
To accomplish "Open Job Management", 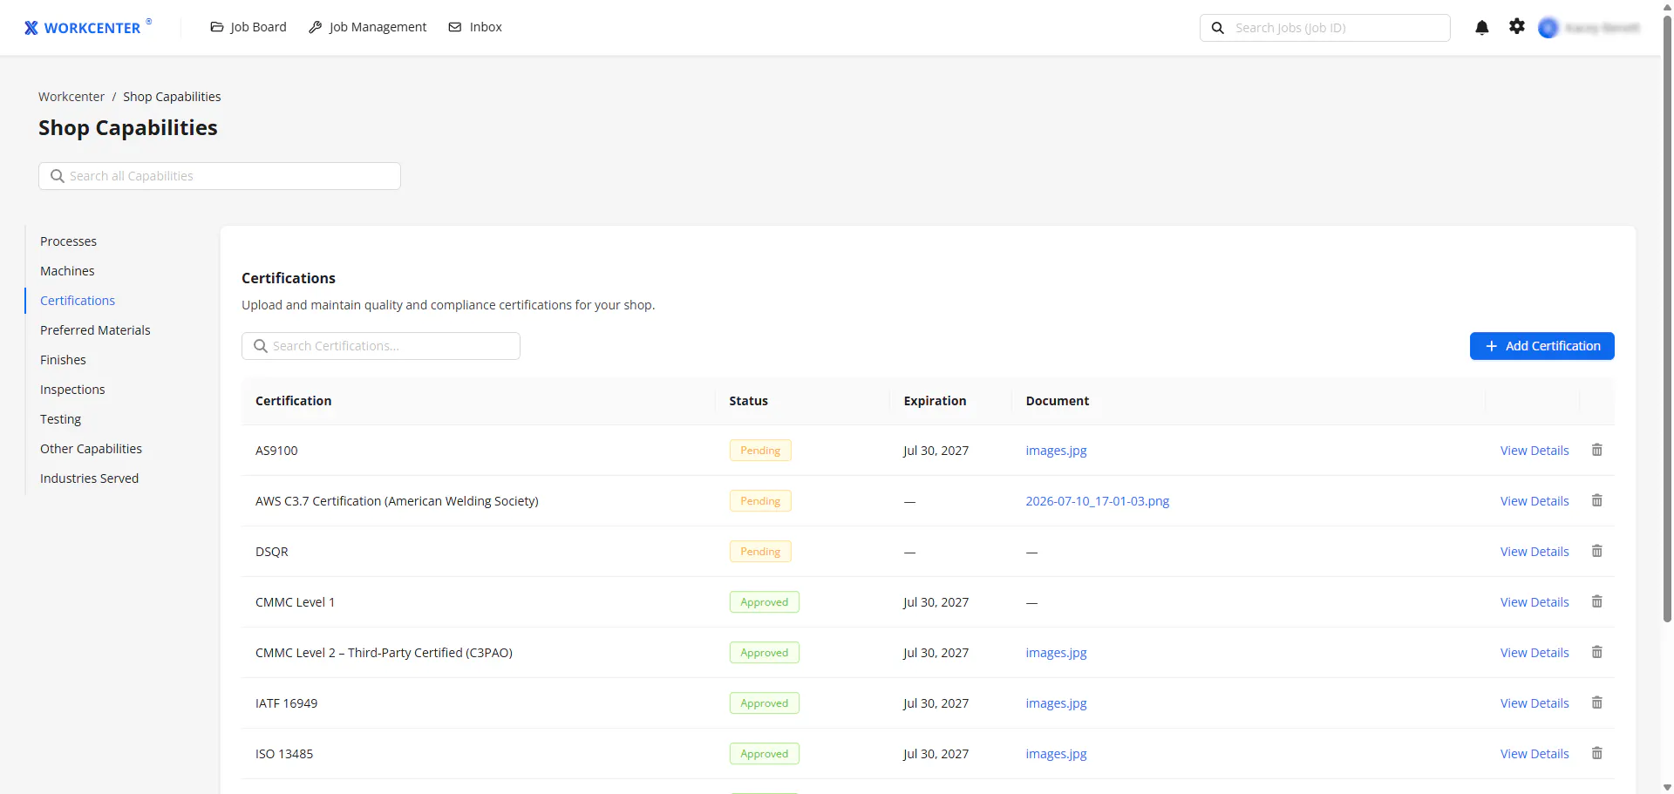I will click(368, 27).
